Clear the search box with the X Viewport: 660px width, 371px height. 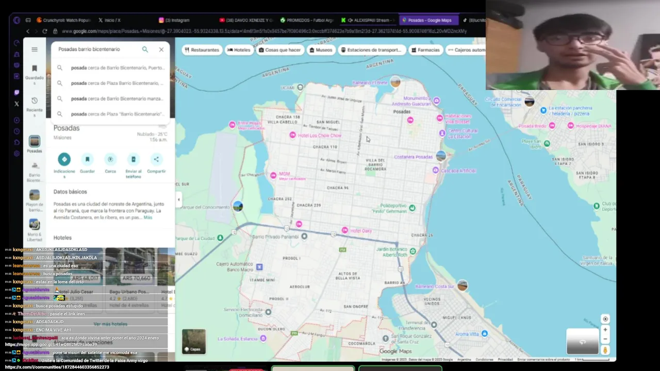161,49
